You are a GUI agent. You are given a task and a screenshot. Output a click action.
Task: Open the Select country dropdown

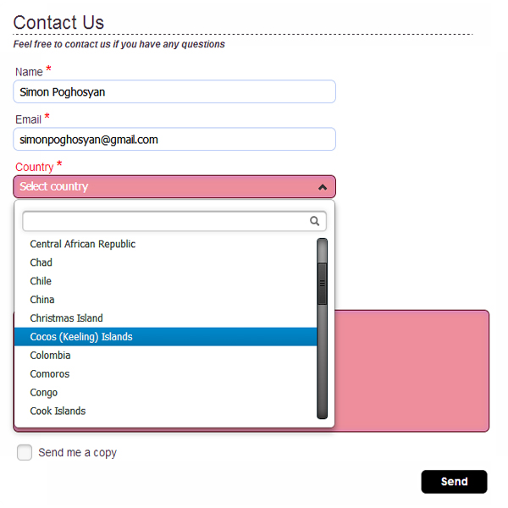click(x=174, y=186)
